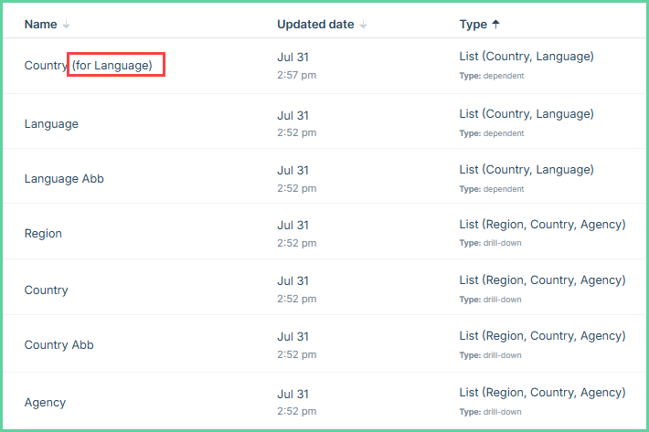Viewport: 649px width, 432px height.
Task: Click the Type column header text
Action: pyautogui.click(x=473, y=25)
